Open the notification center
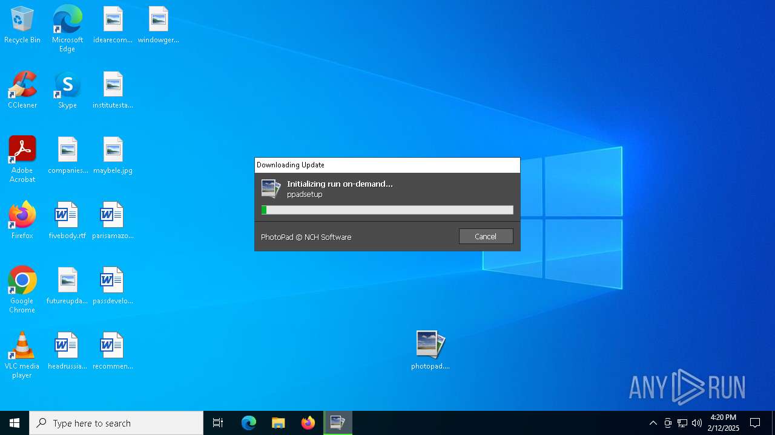Image resolution: width=775 pixels, height=435 pixels. [755, 423]
